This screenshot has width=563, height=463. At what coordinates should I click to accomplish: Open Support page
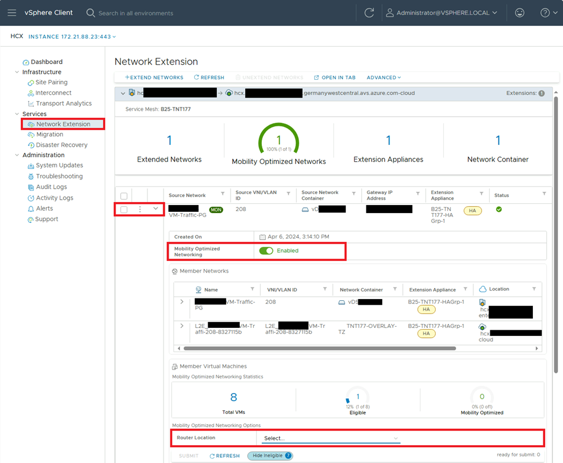46,219
